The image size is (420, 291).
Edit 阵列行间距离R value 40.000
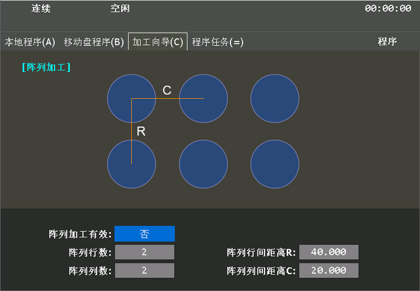point(329,252)
